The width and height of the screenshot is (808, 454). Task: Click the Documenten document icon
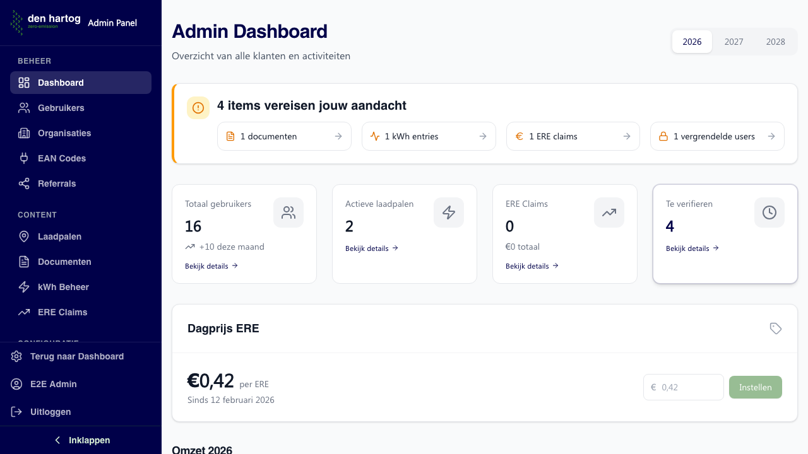[x=23, y=262]
